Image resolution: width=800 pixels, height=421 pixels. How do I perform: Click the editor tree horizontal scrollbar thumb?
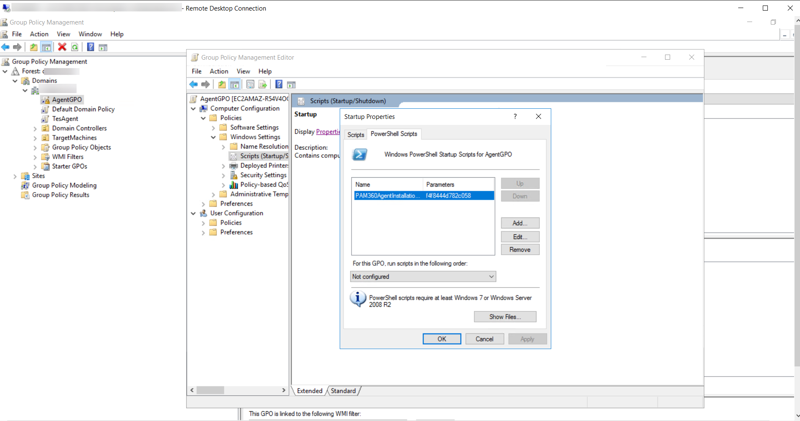click(210, 390)
